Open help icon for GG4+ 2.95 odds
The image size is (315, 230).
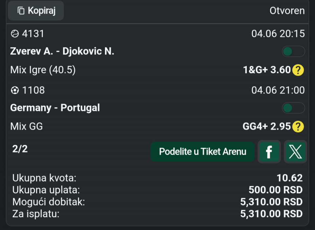[x=298, y=127]
